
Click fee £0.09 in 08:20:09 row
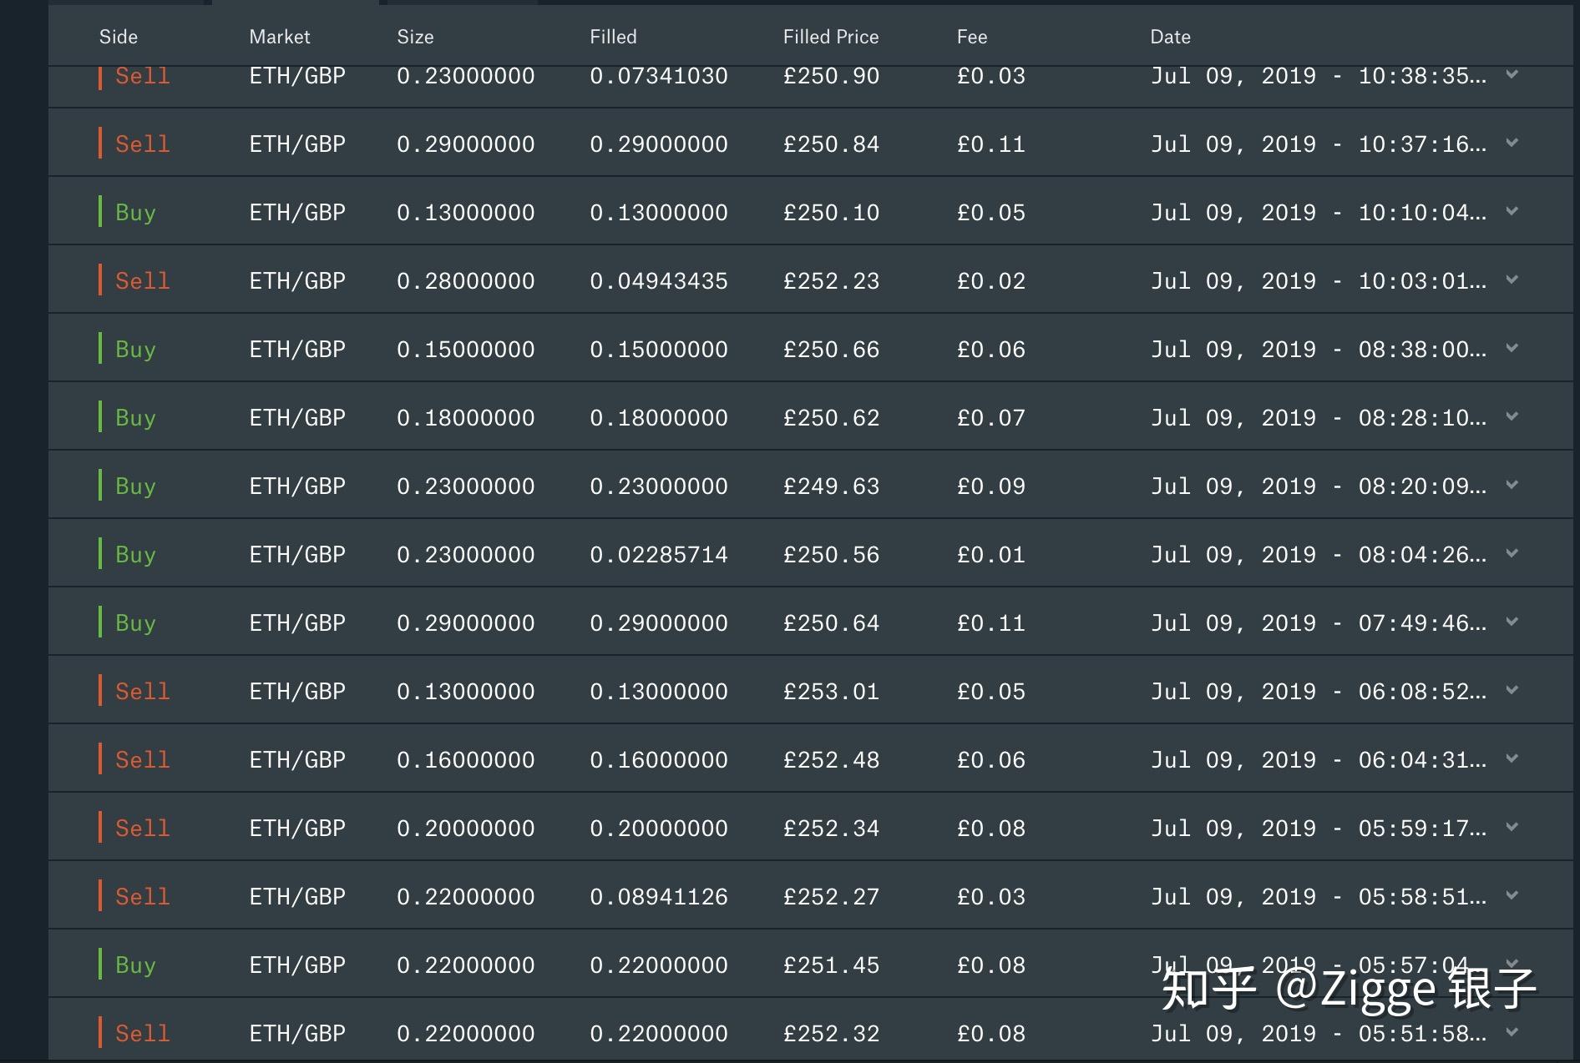coord(991,486)
